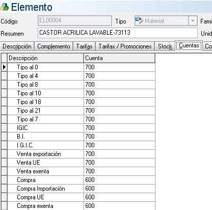Select the Venta exportación row

click(78, 154)
